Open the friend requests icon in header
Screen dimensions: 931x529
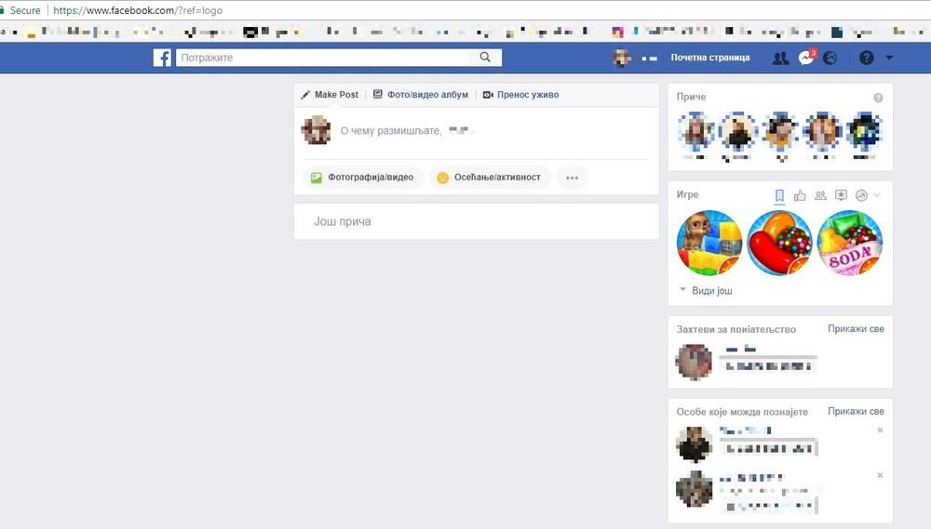[x=780, y=58]
